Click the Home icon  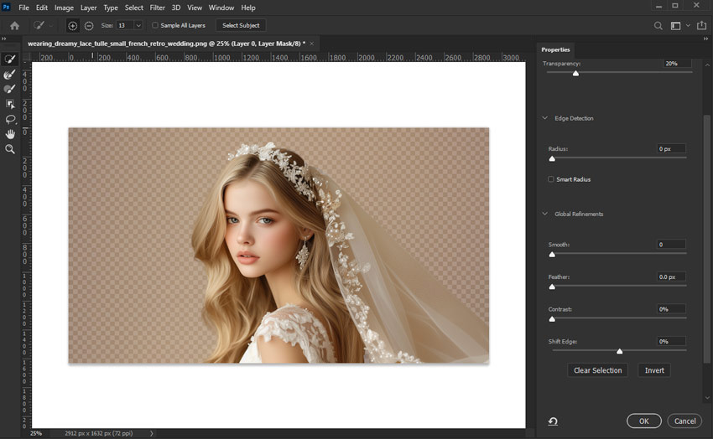[14, 25]
